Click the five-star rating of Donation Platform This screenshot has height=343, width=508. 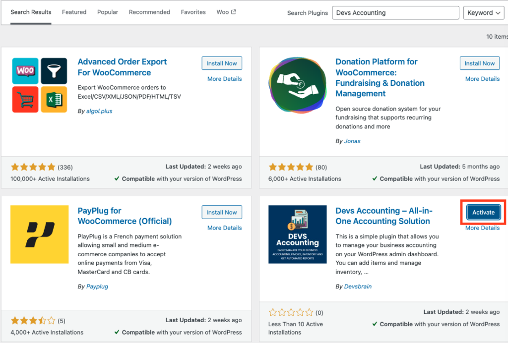click(291, 167)
